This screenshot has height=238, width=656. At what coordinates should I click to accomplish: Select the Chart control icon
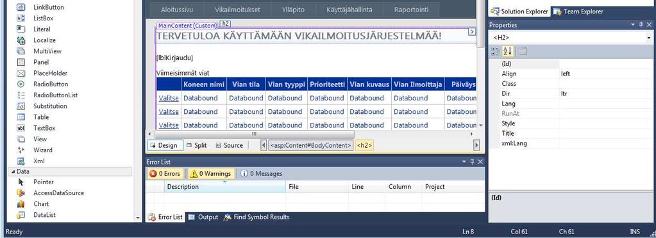point(21,204)
